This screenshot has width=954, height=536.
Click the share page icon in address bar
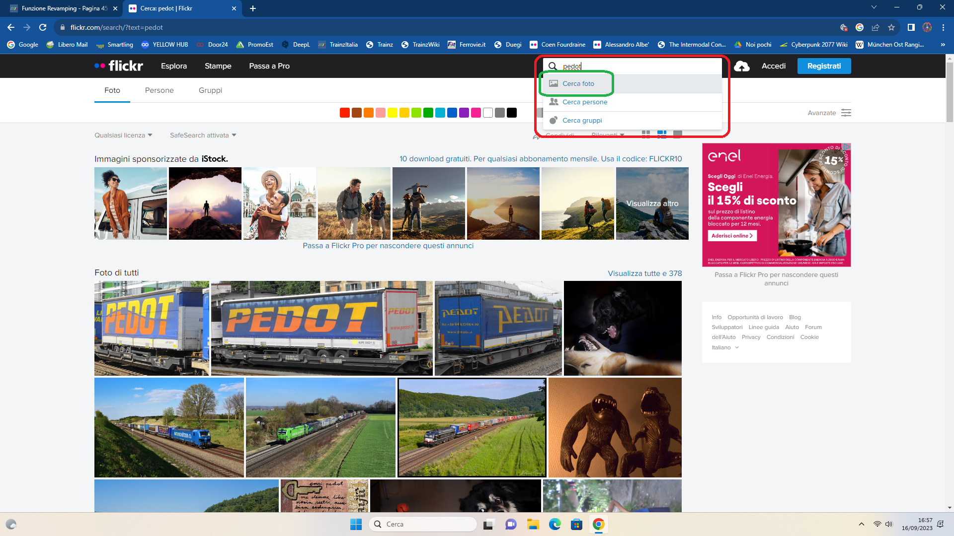tap(875, 27)
